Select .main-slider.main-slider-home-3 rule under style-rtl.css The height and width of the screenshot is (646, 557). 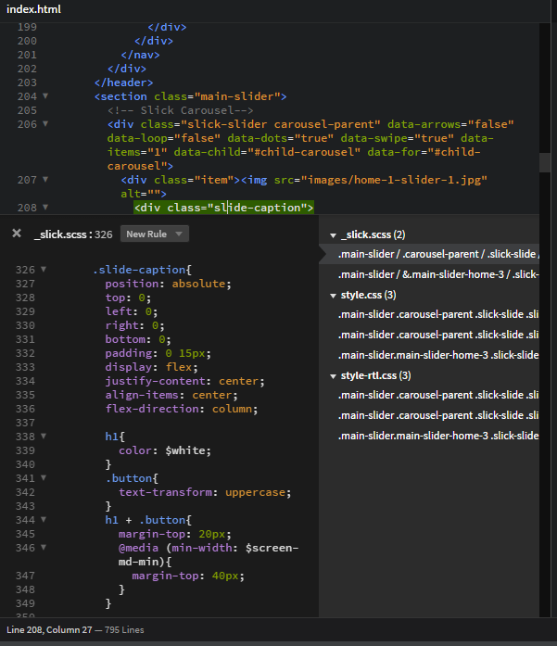[x=437, y=436]
